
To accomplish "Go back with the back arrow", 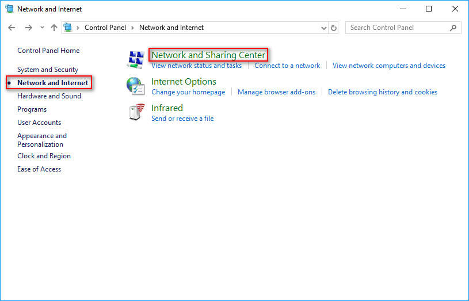I will (x=12, y=28).
